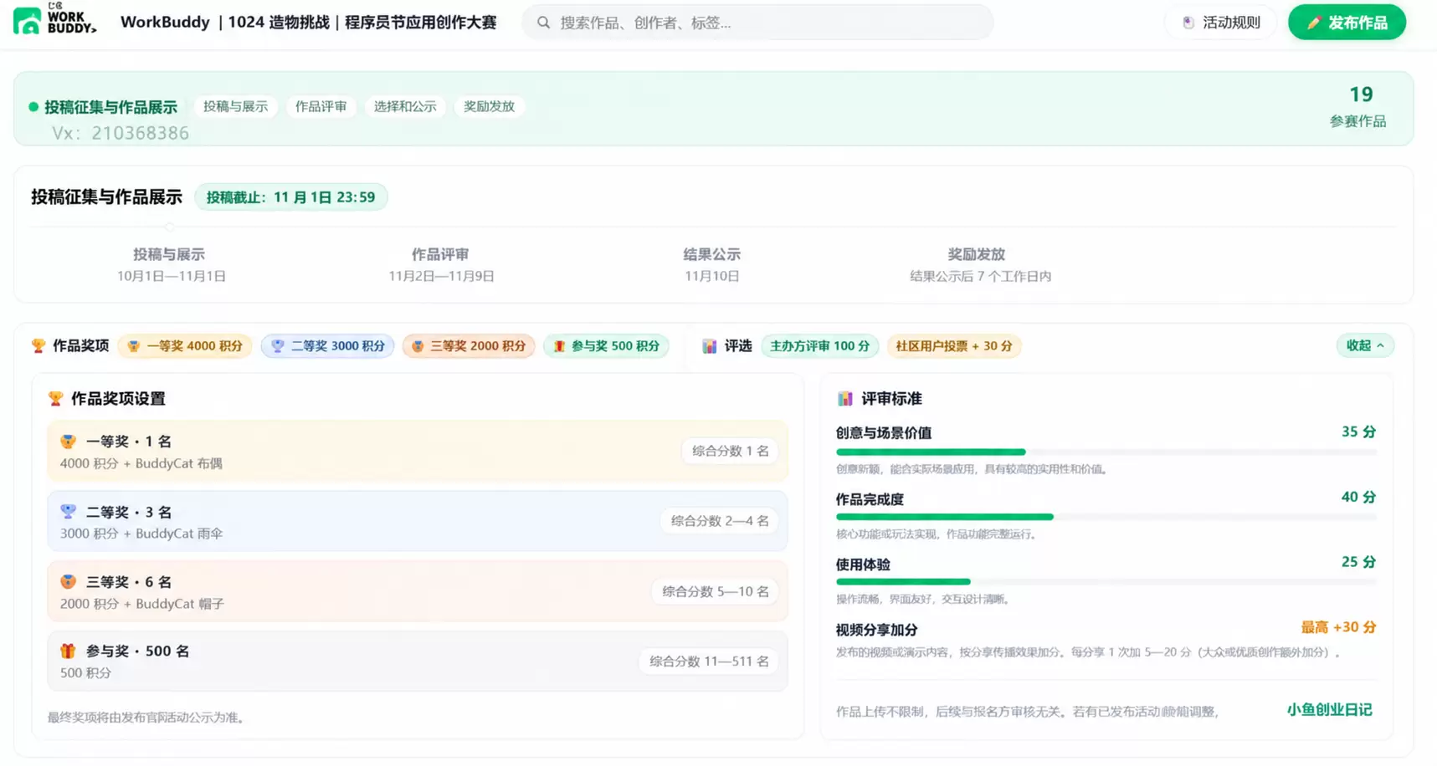Click the trophy icon beside 作品奖项
This screenshot has height=766, width=1437.
pyautogui.click(x=38, y=345)
